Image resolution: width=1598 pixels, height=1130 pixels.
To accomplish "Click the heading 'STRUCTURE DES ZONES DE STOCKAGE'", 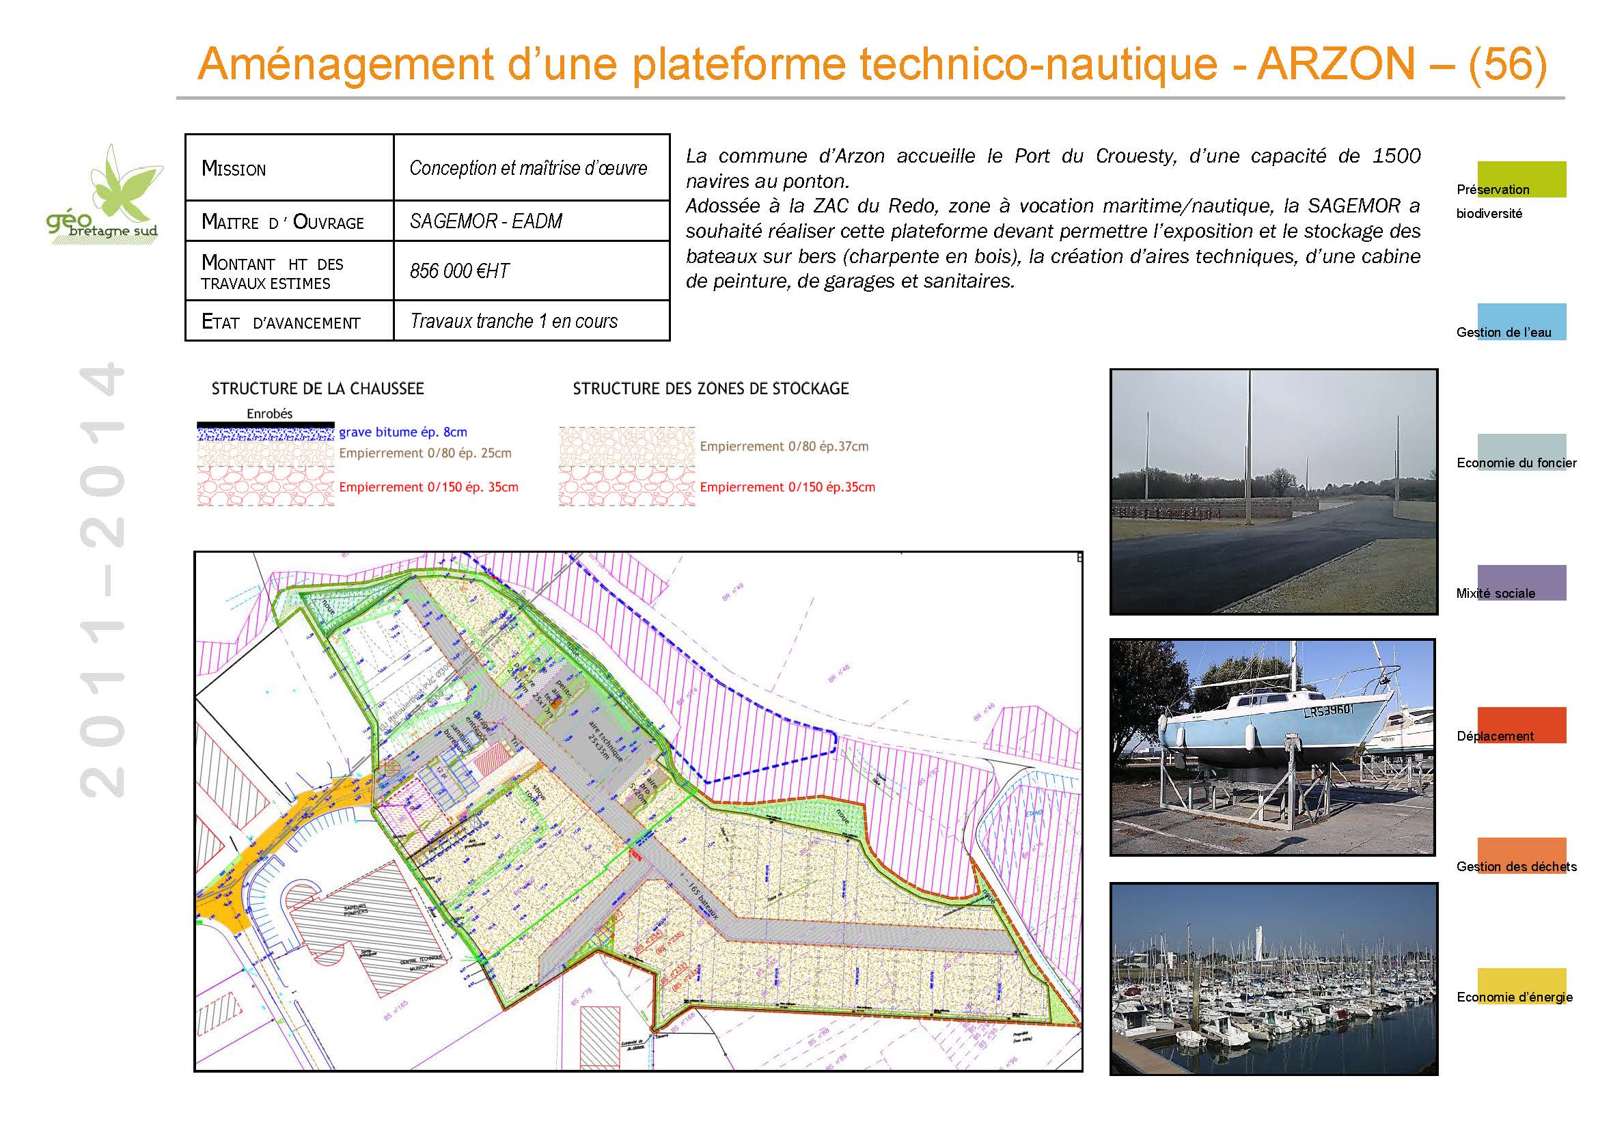I will tap(711, 388).
